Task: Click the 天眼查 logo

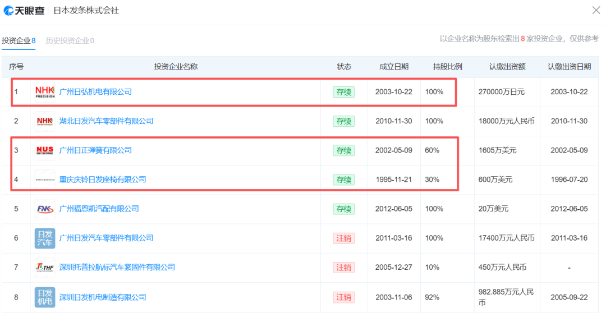Action: pos(24,11)
